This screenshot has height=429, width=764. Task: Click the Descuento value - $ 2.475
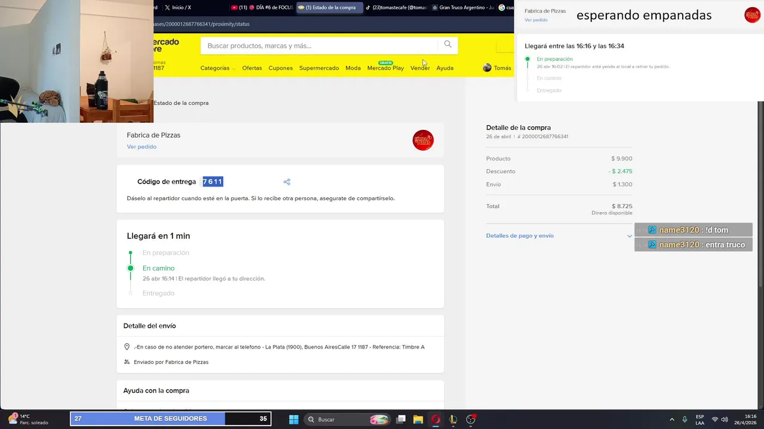(620, 172)
